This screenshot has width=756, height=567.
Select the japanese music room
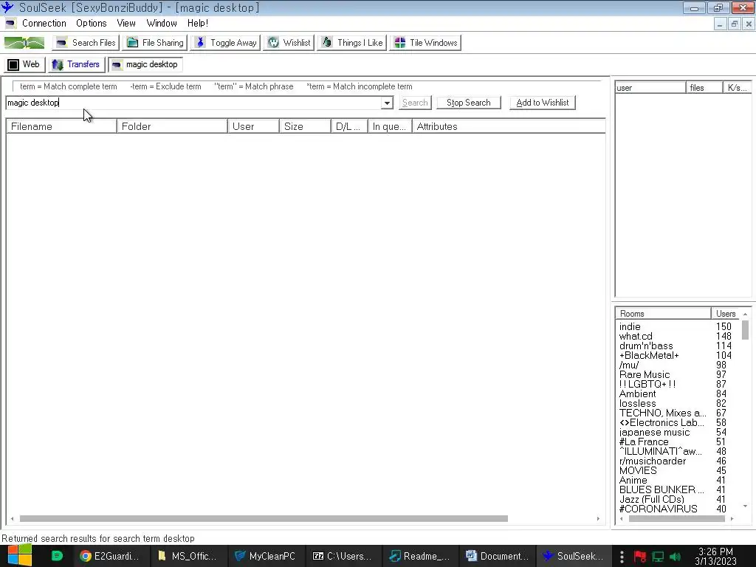click(654, 433)
